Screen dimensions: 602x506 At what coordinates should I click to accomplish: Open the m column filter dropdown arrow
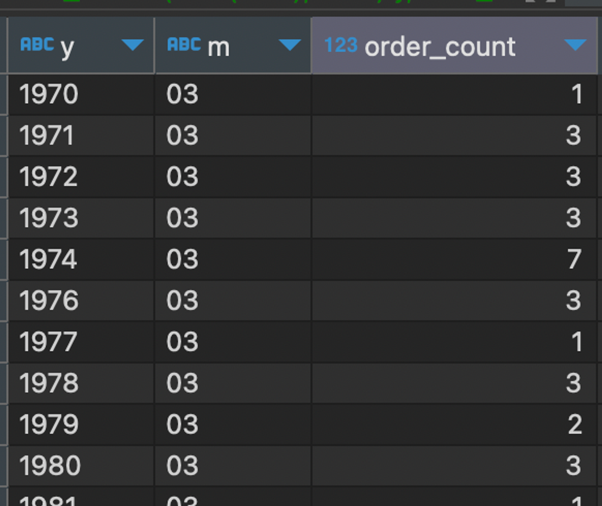click(x=290, y=45)
